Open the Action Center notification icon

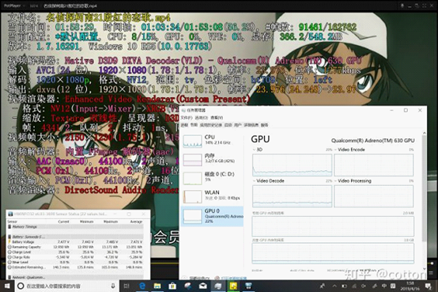click(x=429, y=286)
